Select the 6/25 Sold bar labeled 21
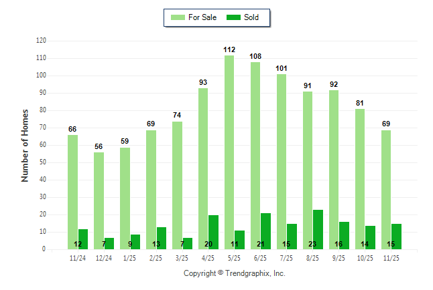The height and width of the screenshot is (290, 433). click(265, 231)
